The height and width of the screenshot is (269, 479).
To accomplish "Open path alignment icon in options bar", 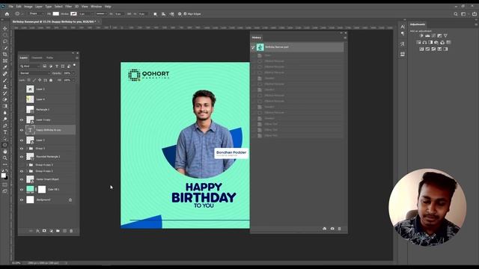I will pyautogui.click(x=163, y=14).
